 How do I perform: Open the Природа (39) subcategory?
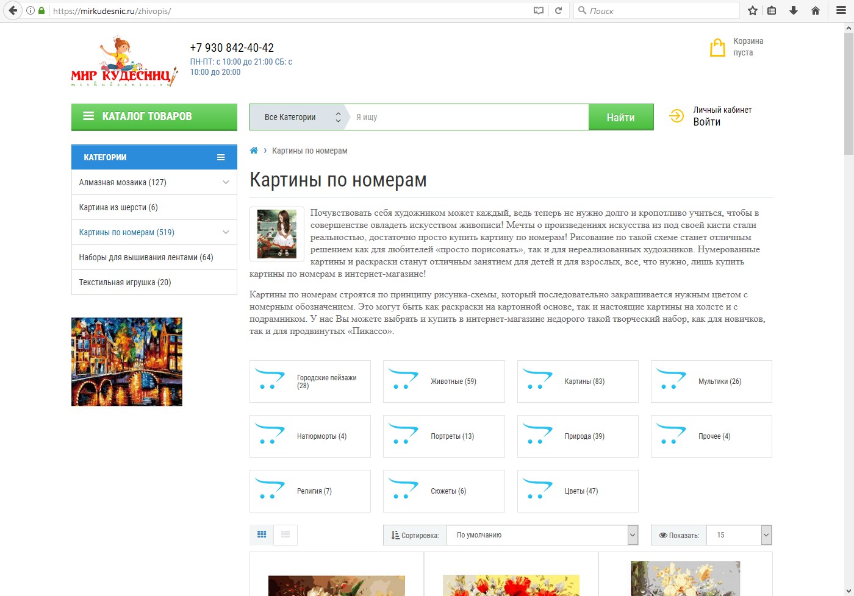coord(578,436)
